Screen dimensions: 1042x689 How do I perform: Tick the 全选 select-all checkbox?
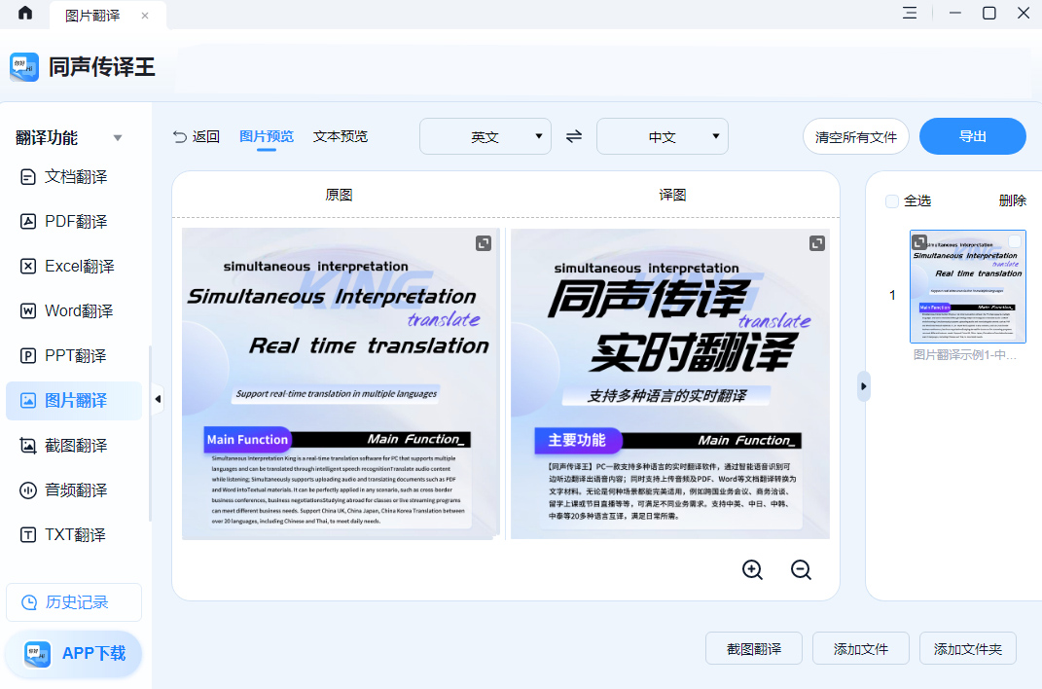[x=892, y=201]
